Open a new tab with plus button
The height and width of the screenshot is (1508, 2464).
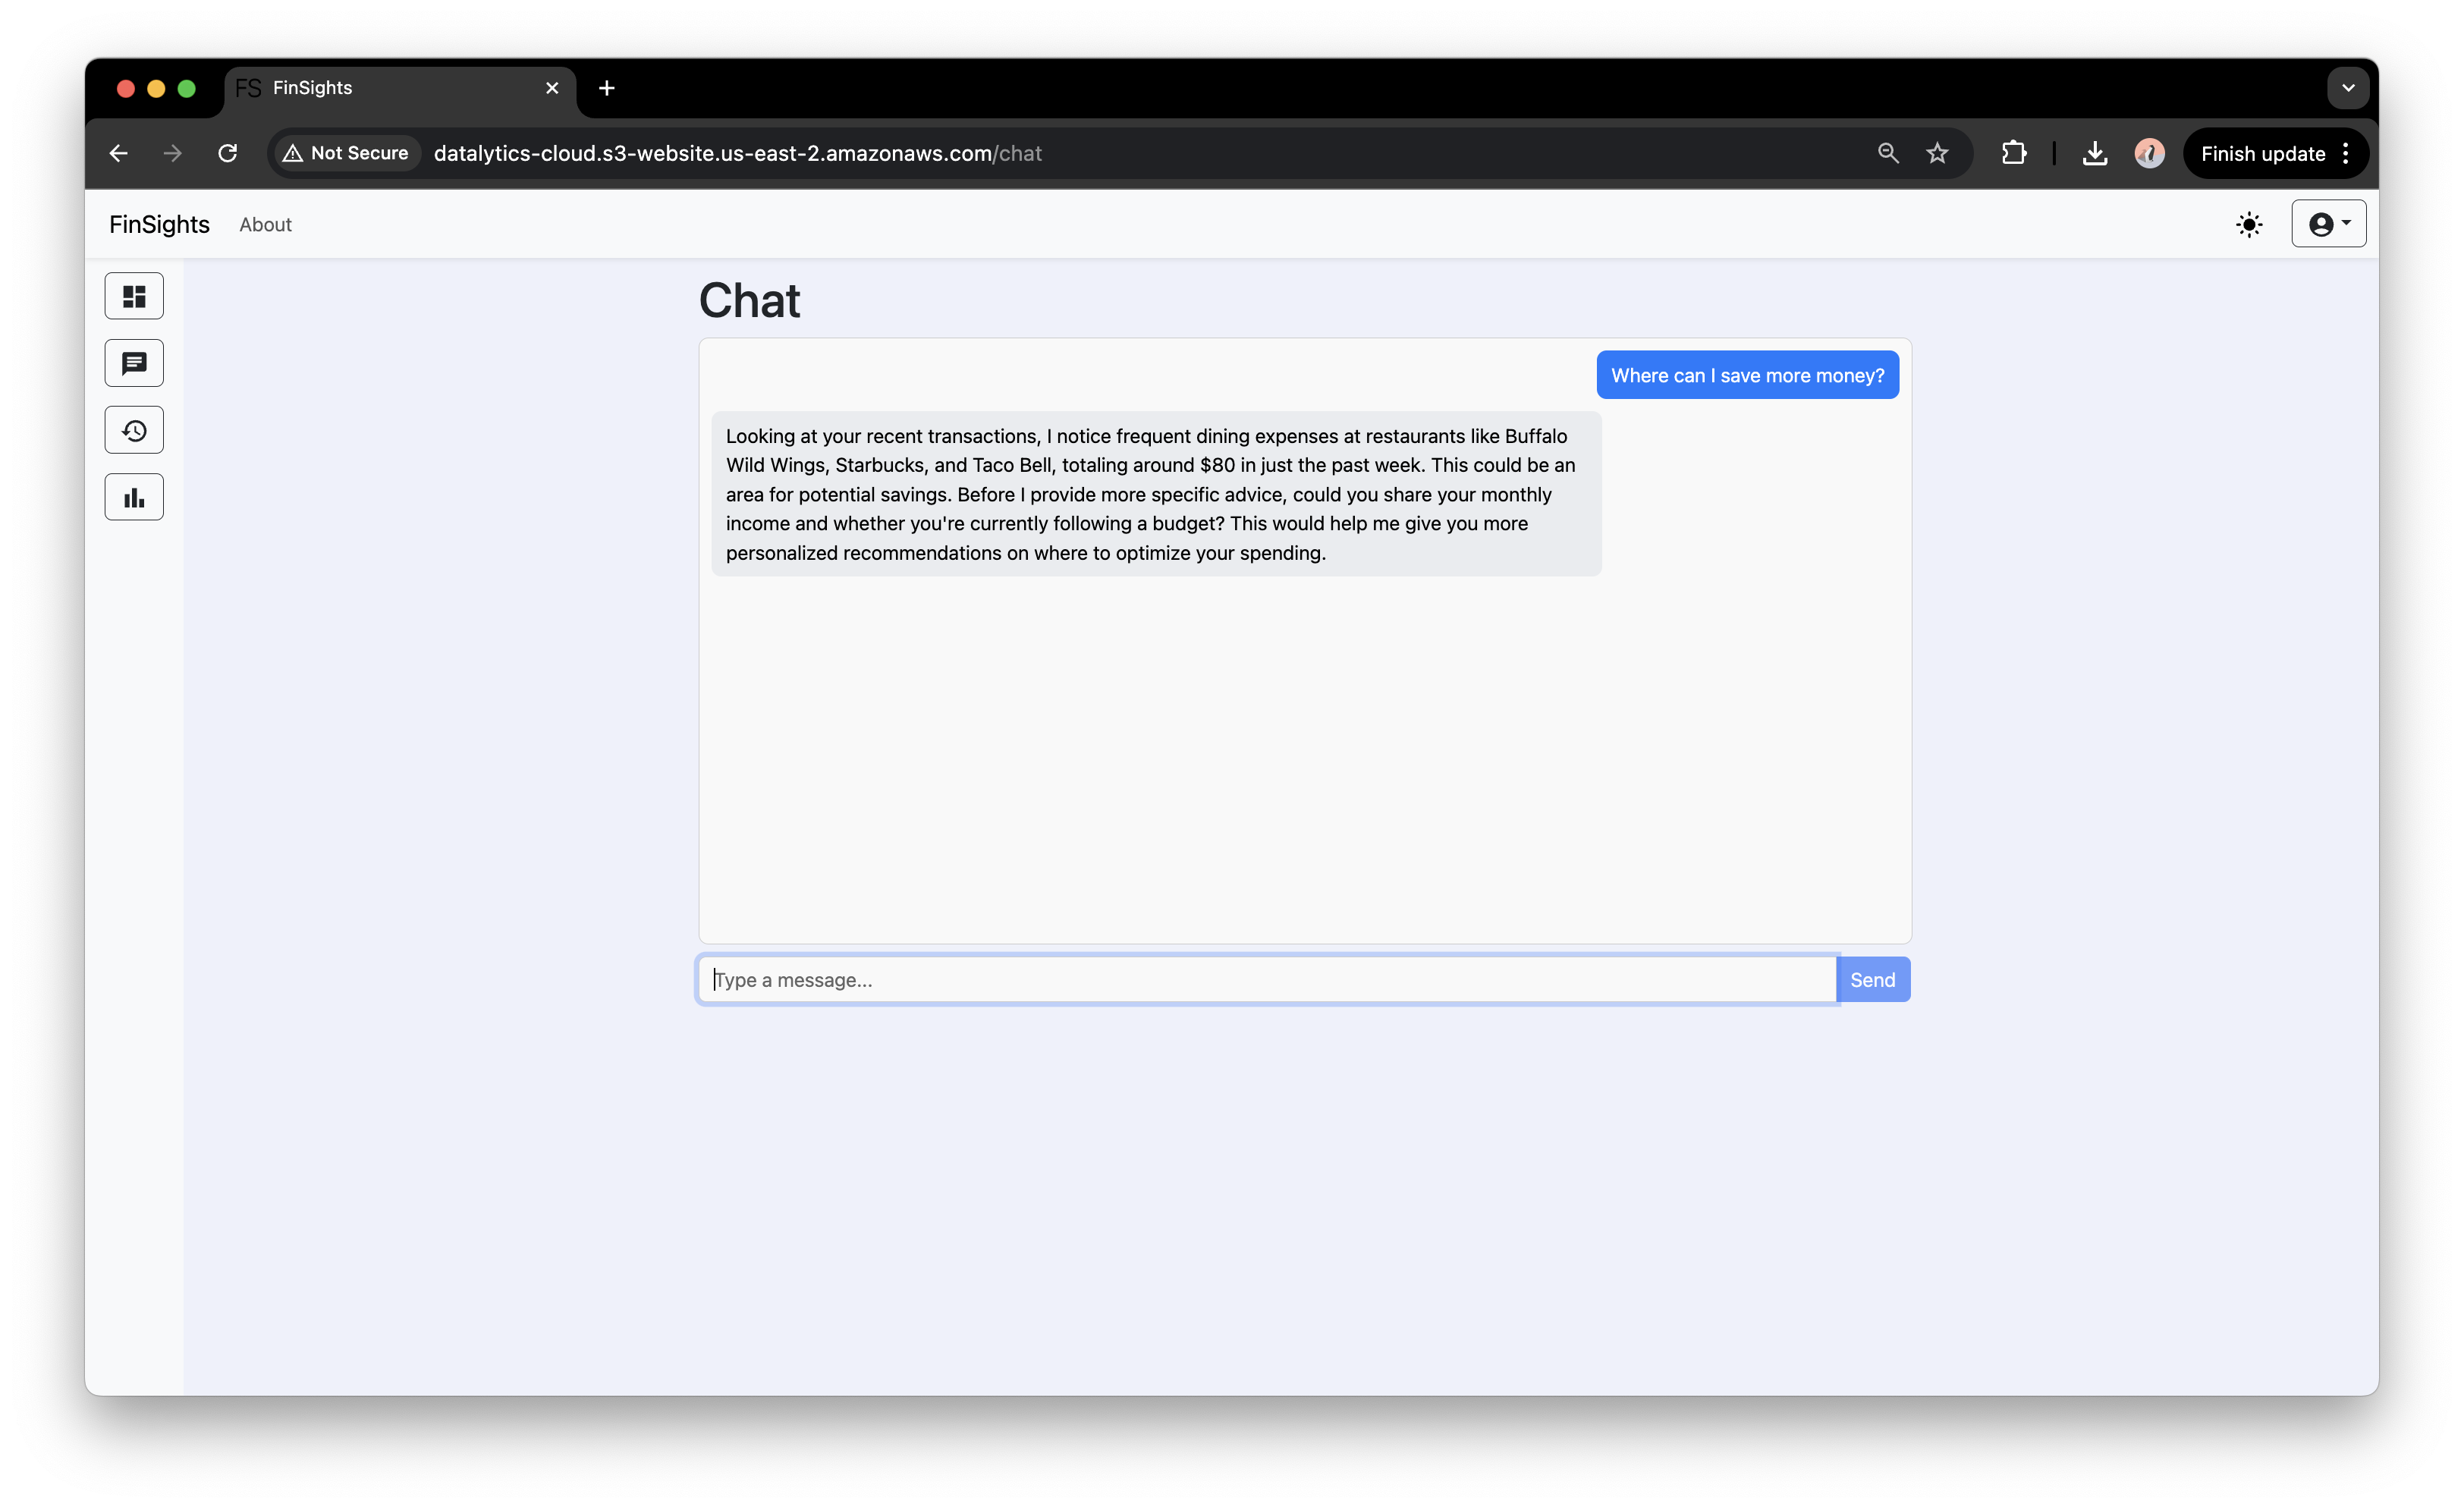click(x=606, y=88)
